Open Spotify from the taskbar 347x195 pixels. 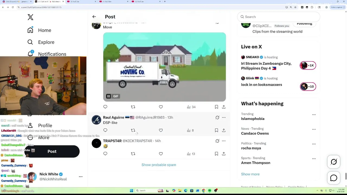[x=210, y=191]
